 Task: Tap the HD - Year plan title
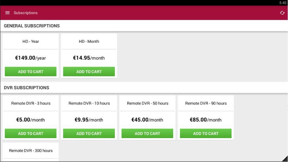coord(31,42)
